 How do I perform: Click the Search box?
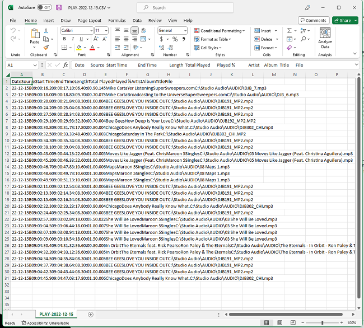pyautogui.click(x=185, y=8)
